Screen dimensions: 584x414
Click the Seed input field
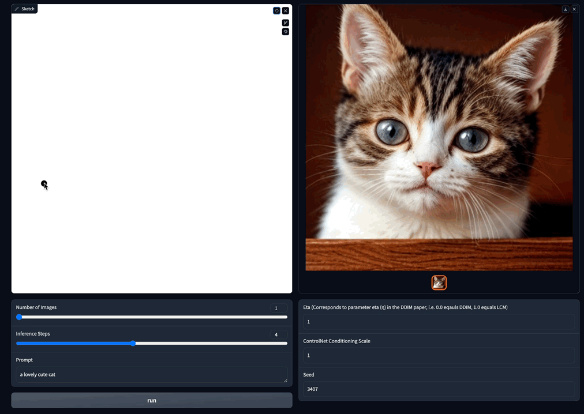click(x=439, y=389)
